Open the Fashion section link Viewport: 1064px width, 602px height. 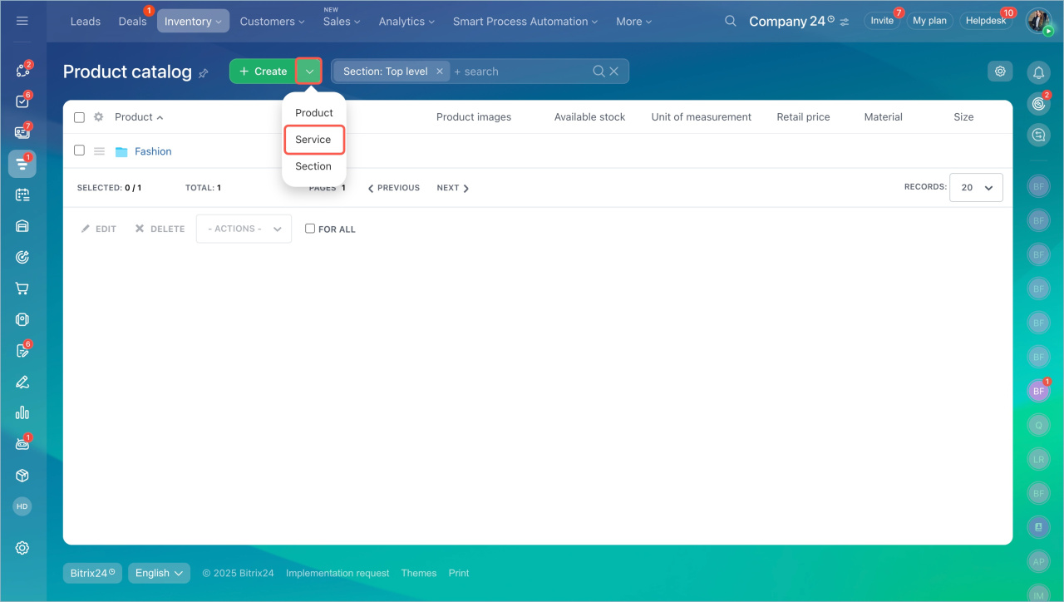(x=153, y=151)
